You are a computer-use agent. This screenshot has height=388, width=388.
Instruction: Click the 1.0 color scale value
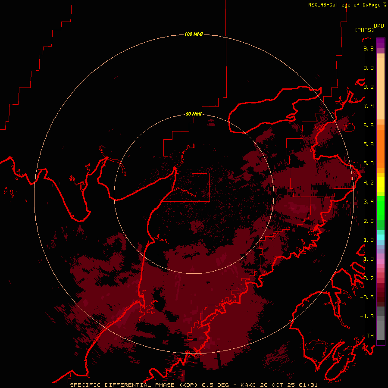(369, 259)
